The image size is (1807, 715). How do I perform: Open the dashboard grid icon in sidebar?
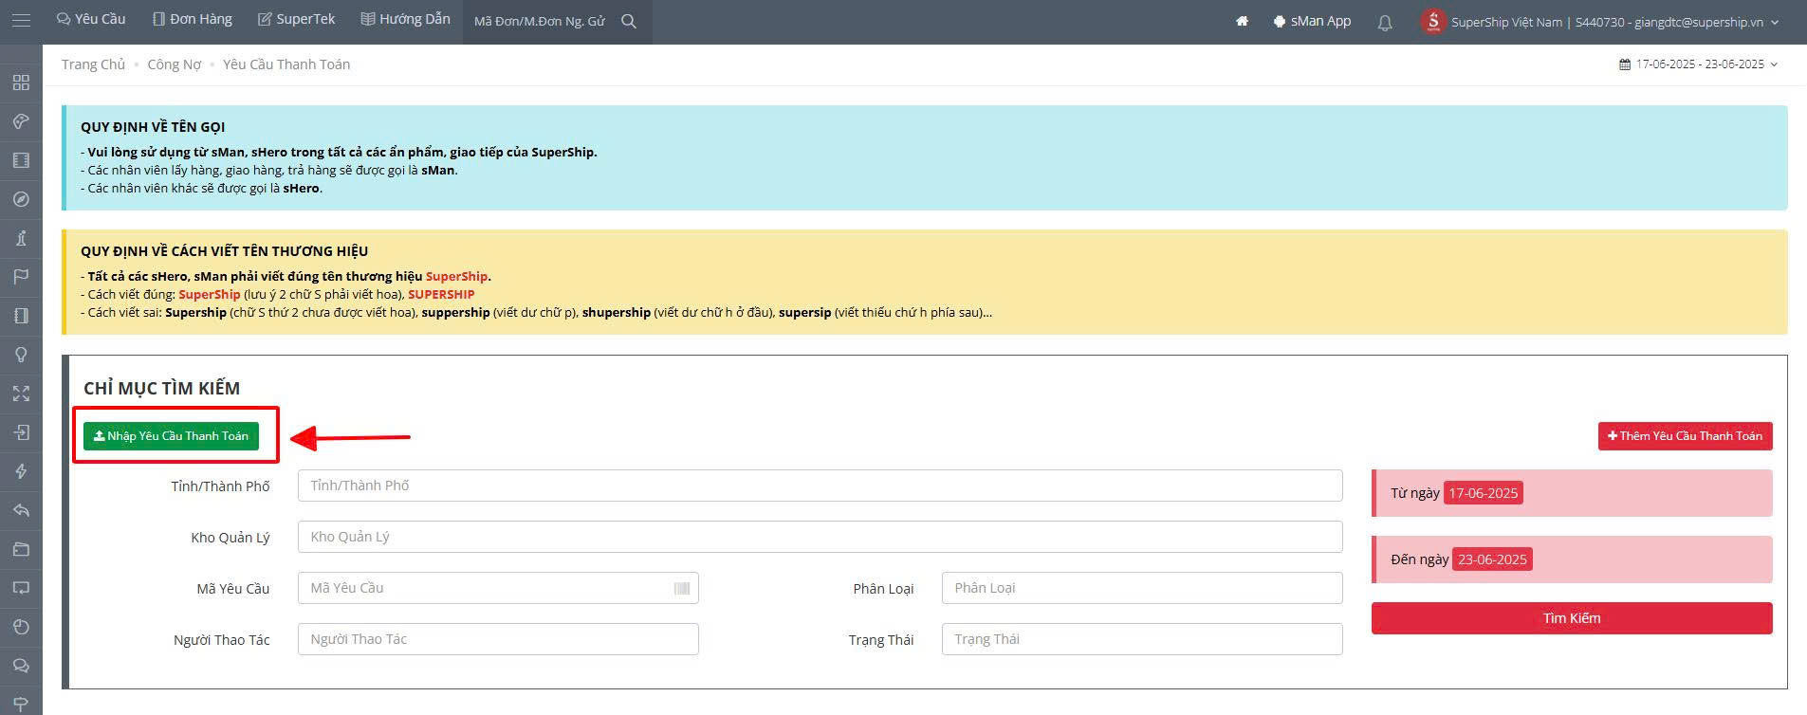tap(21, 82)
